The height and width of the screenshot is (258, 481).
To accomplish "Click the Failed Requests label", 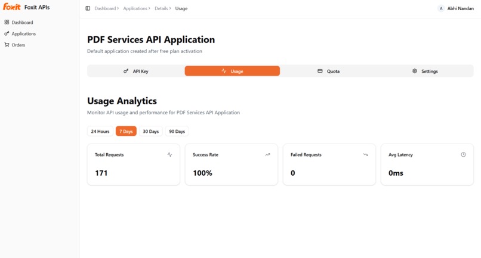I will [x=306, y=155].
